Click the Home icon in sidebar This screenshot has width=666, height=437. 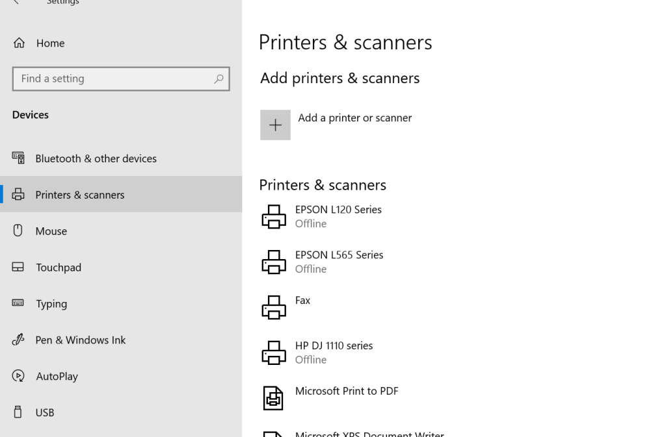[x=19, y=44]
